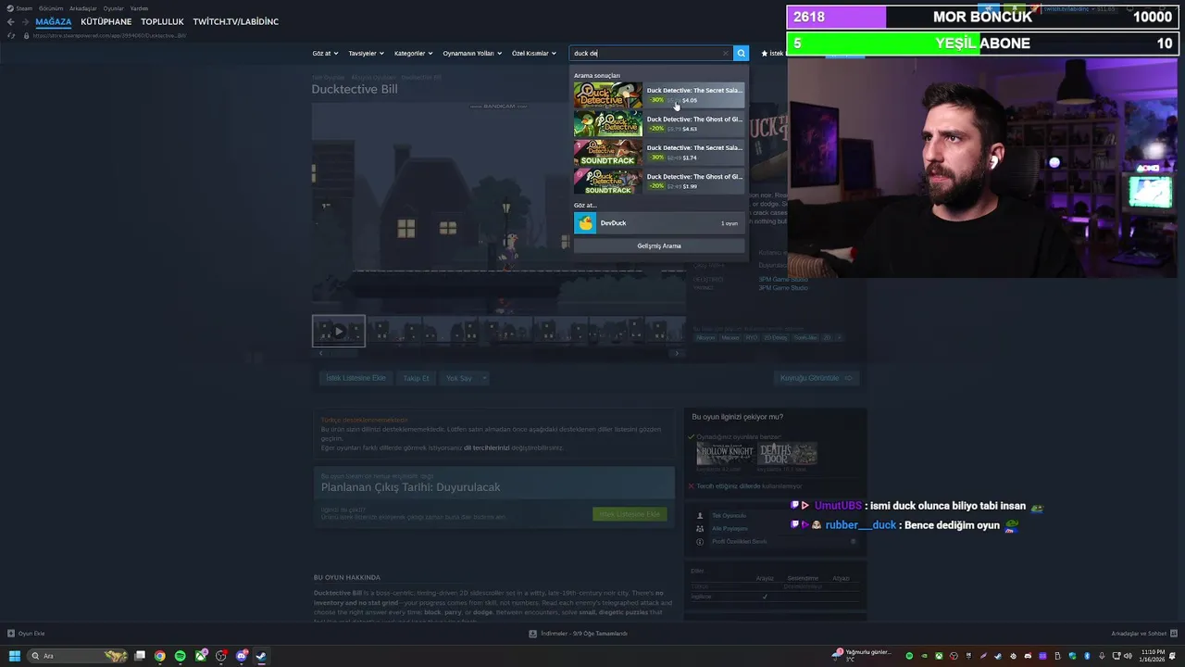Play the first trailer thumbnail in media strip
1185x667 pixels.
(339, 331)
